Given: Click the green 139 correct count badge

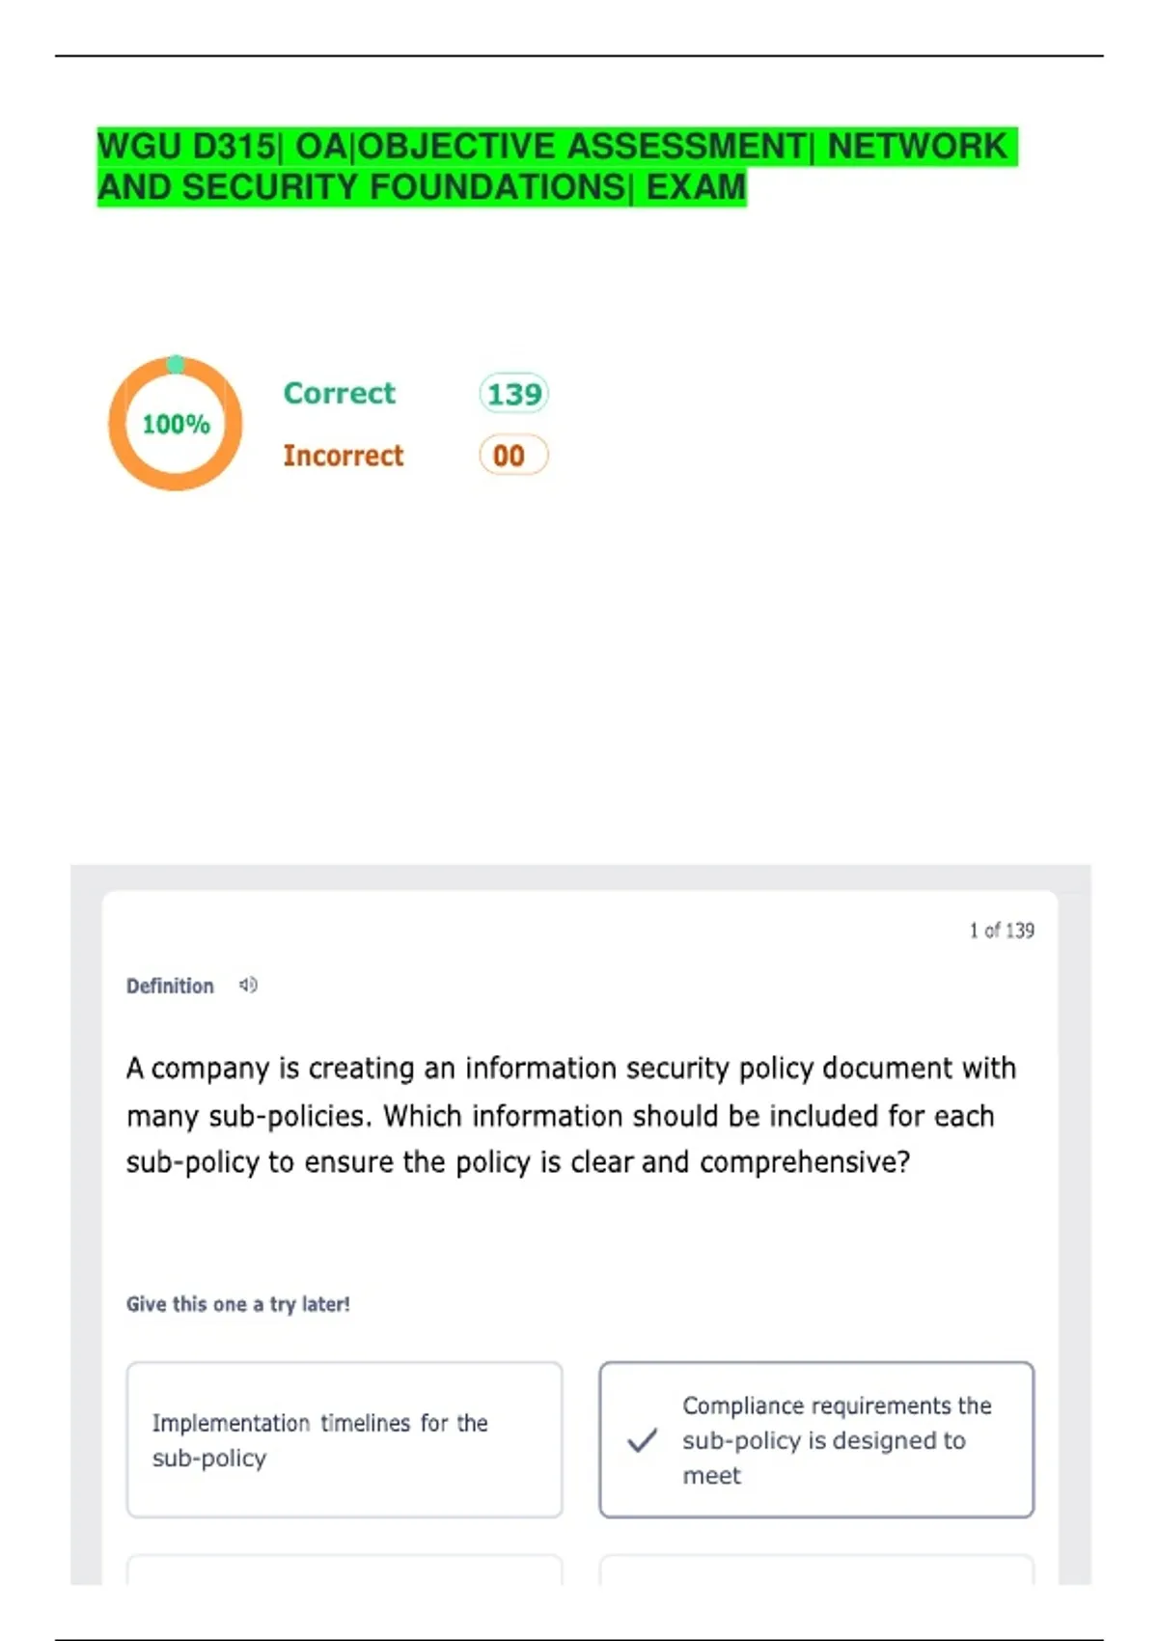Looking at the screenshot, I should click(x=513, y=394).
